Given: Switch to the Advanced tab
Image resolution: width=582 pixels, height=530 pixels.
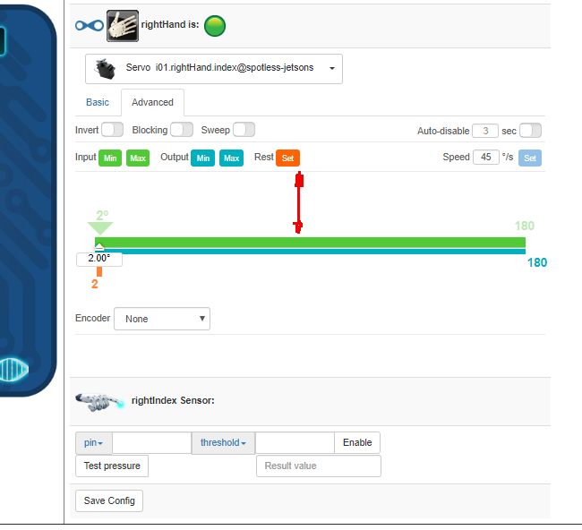Looking at the screenshot, I should click(x=152, y=102).
